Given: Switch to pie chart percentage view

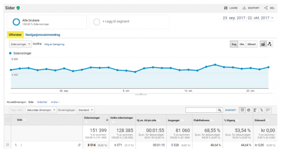Looking at the screenshot, I should tap(249, 110).
